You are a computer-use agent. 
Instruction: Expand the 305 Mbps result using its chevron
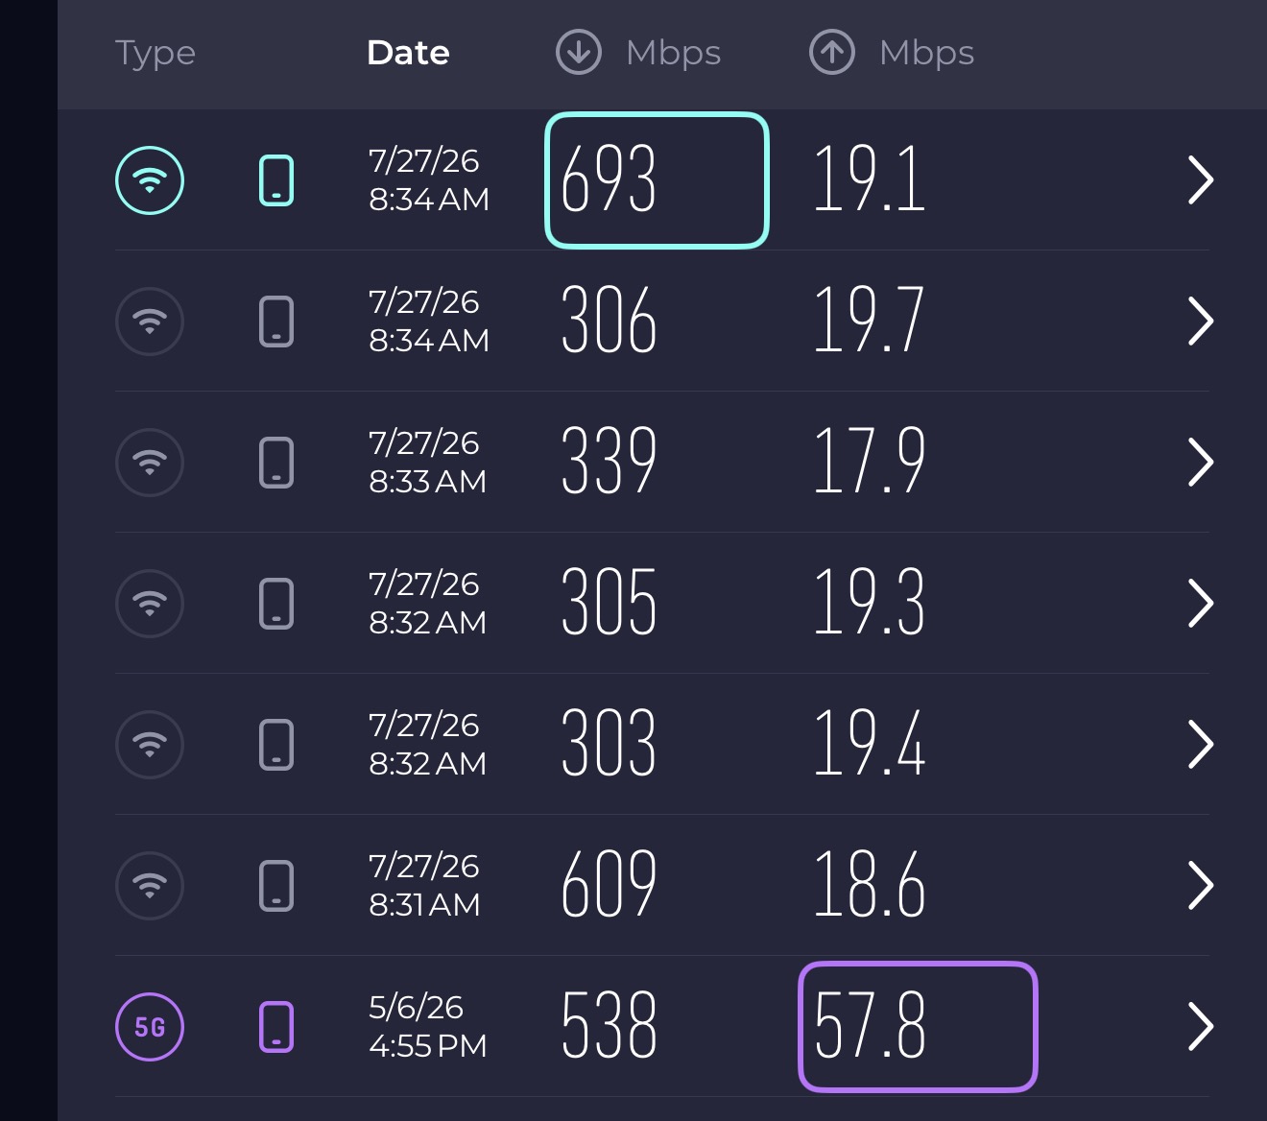click(x=1201, y=603)
